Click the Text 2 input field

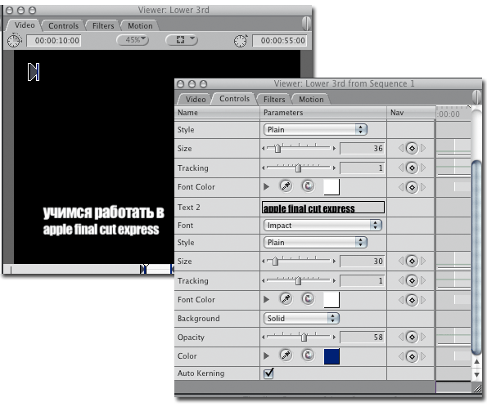tap(323, 208)
